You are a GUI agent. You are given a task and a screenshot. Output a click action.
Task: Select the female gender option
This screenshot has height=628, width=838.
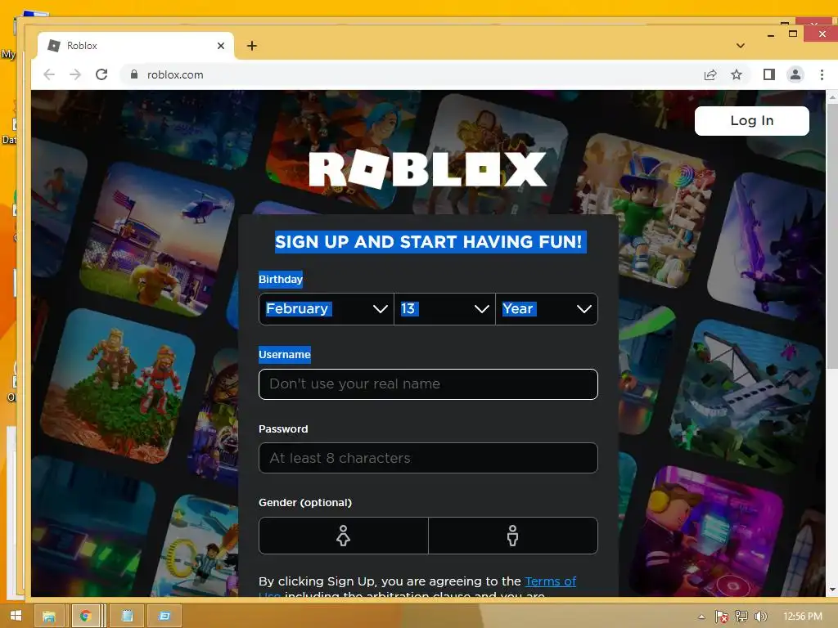(344, 536)
